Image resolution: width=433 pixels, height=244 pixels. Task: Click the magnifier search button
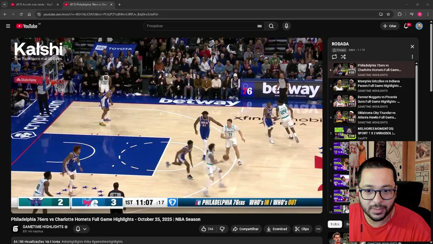271,26
